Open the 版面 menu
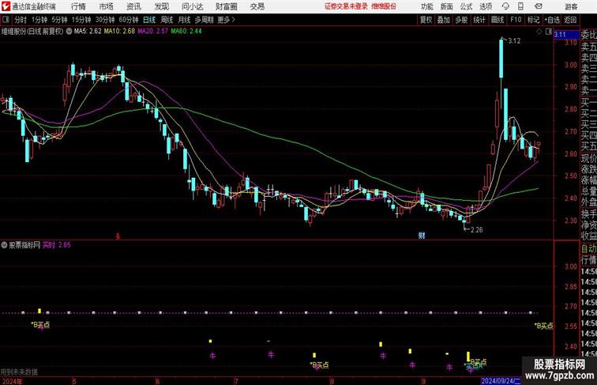The height and width of the screenshot is (385, 597). point(447,6)
